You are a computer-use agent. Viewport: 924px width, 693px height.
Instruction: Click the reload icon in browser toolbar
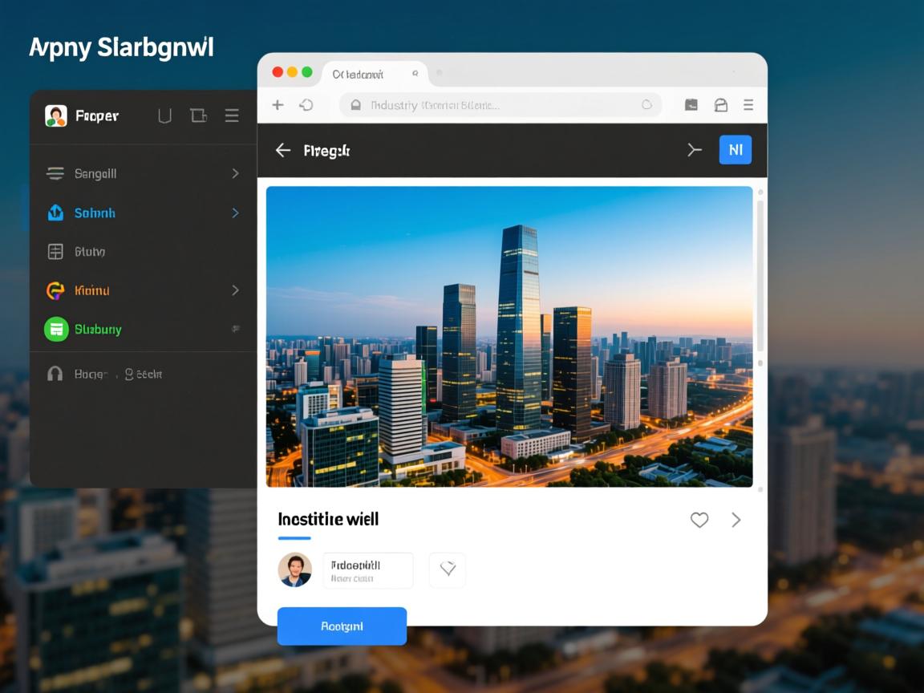coord(306,105)
